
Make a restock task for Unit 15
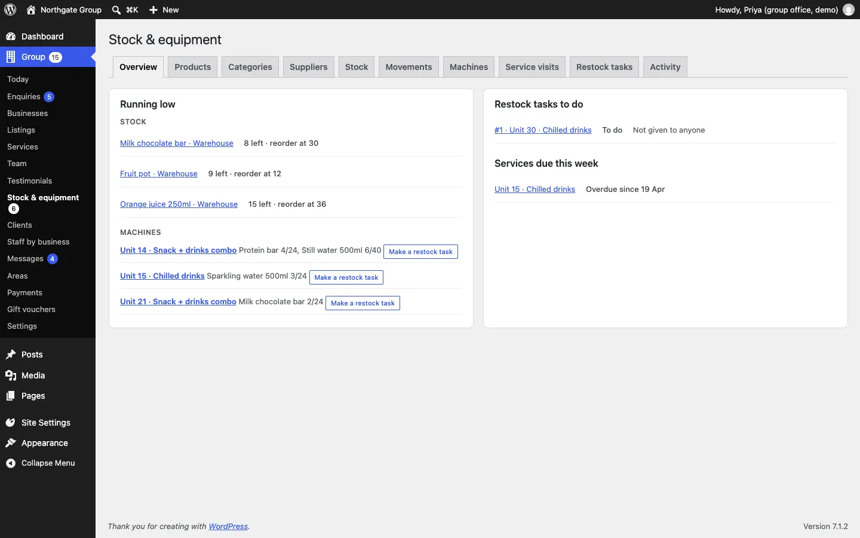coord(346,277)
